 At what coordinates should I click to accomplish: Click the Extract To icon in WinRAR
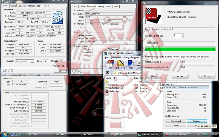click(121, 63)
